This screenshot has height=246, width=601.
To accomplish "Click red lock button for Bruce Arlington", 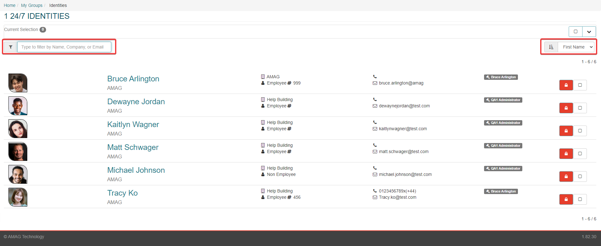I will point(566,85).
